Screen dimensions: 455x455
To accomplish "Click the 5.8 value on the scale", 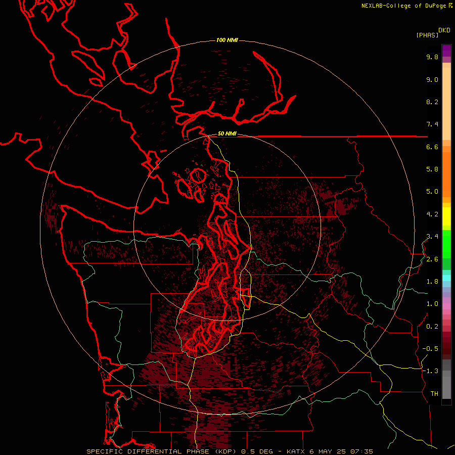I will 432,169.
